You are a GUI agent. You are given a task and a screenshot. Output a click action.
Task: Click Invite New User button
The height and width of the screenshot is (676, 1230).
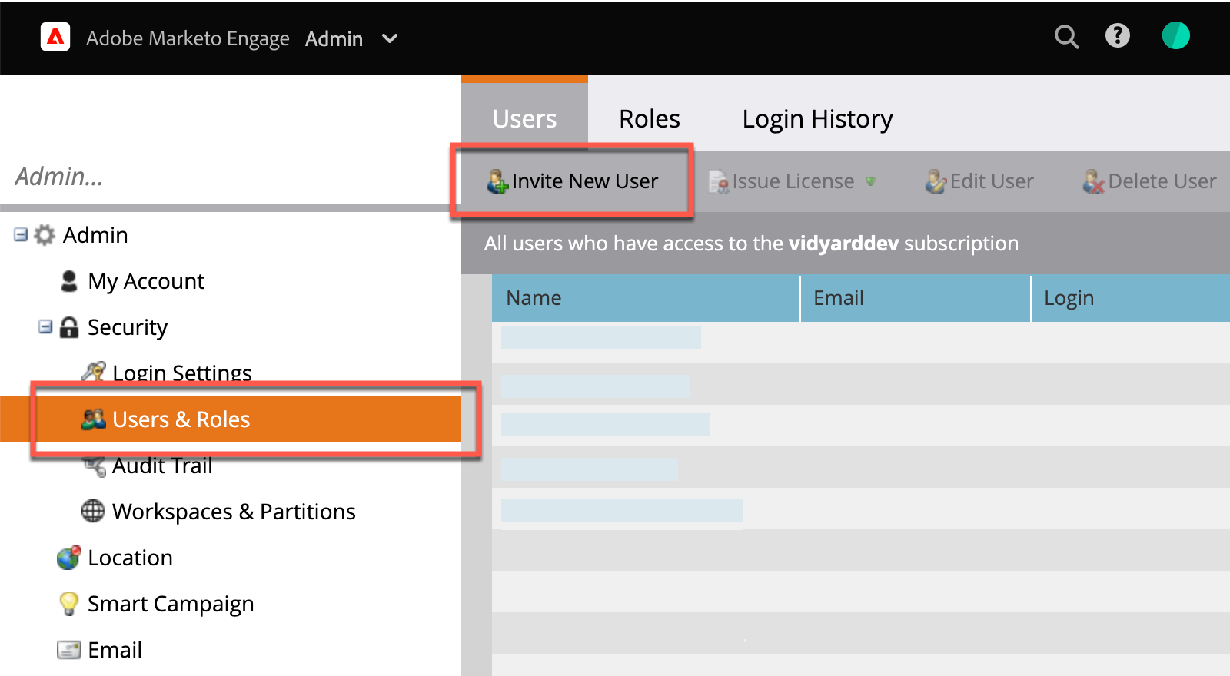point(572,181)
